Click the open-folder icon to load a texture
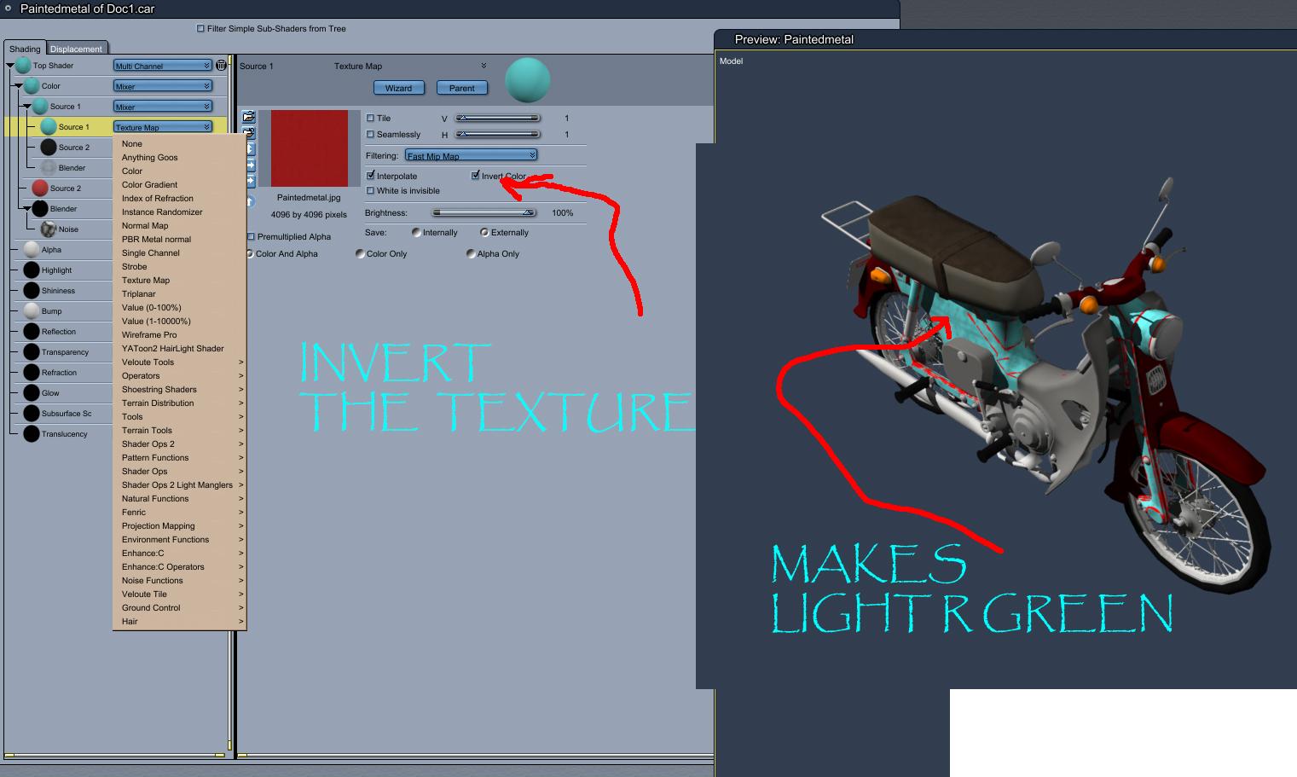 (x=249, y=118)
